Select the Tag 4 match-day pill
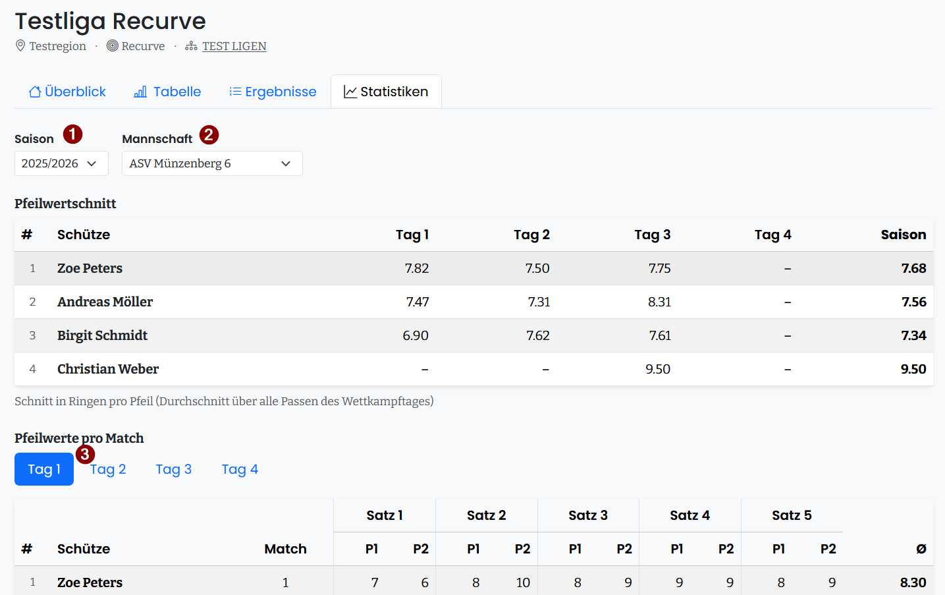Viewport: 945px width, 595px height. [x=240, y=469]
